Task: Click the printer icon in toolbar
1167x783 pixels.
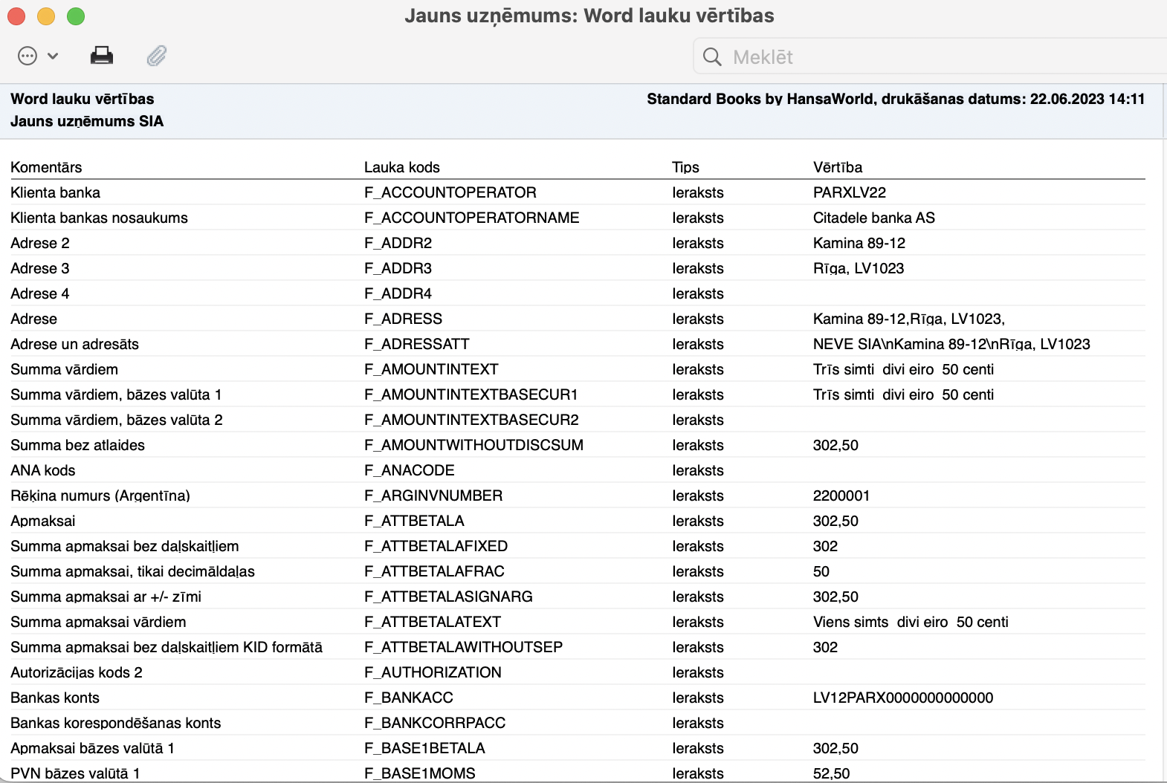Action: [x=102, y=56]
